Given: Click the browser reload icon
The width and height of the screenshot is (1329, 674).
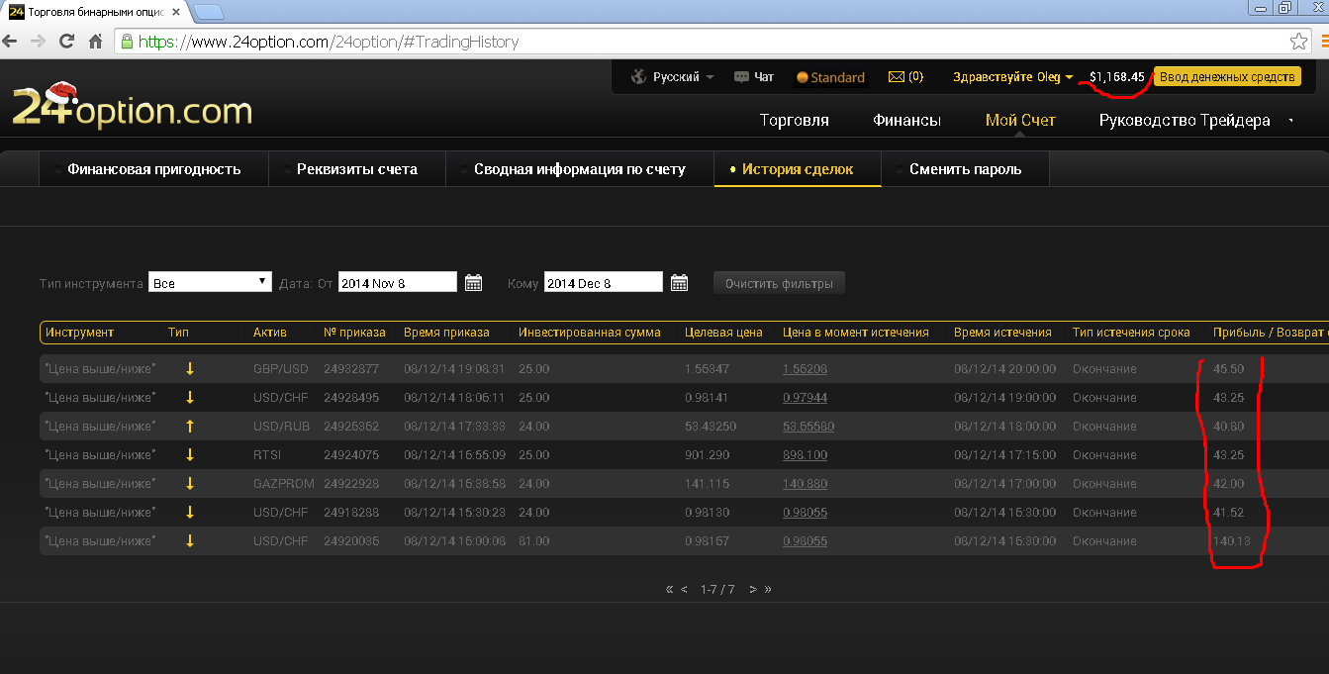Looking at the screenshot, I should [67, 42].
